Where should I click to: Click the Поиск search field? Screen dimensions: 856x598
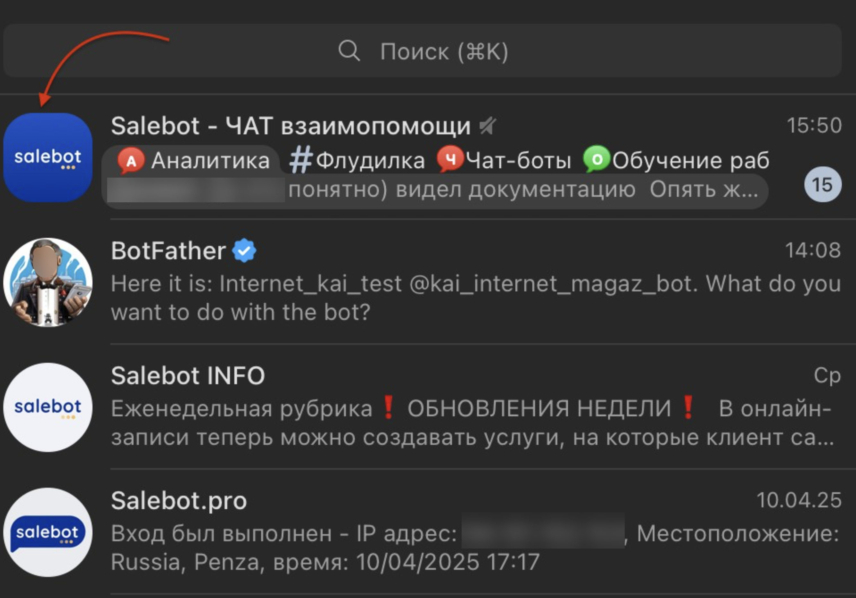point(444,51)
